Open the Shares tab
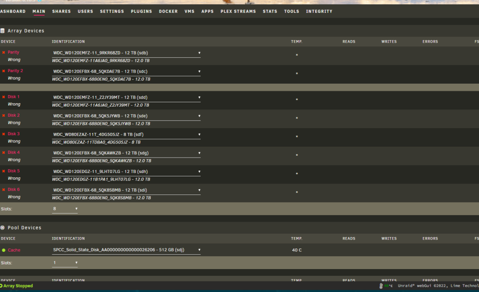The width and height of the screenshot is (479, 292). pos(61,11)
